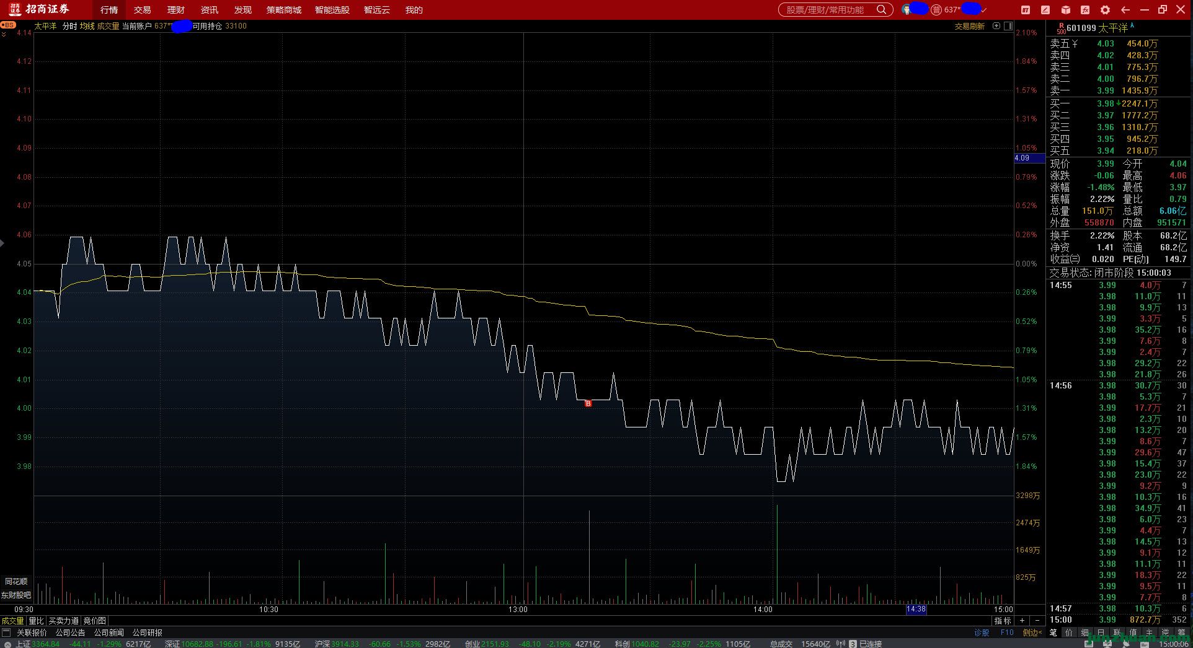Click the plus zoom button near 指标

(x=1022, y=621)
